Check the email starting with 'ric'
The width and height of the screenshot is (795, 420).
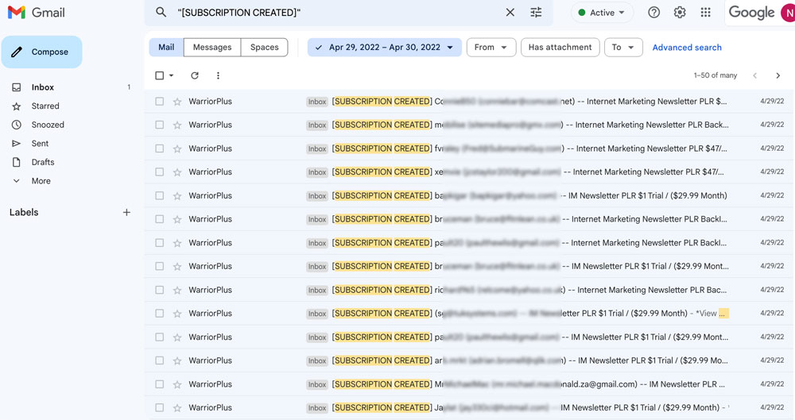click(x=159, y=290)
